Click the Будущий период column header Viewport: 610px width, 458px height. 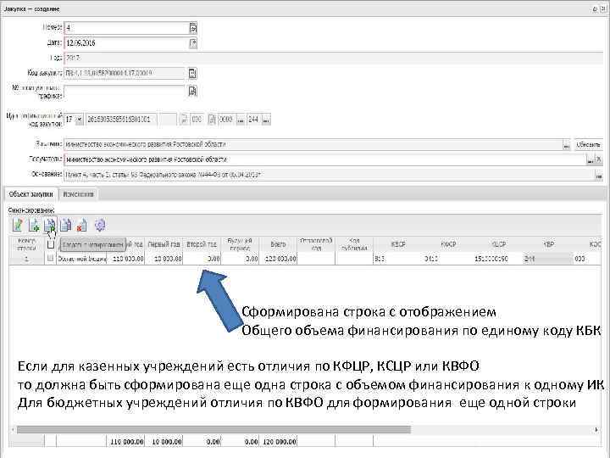(240, 244)
